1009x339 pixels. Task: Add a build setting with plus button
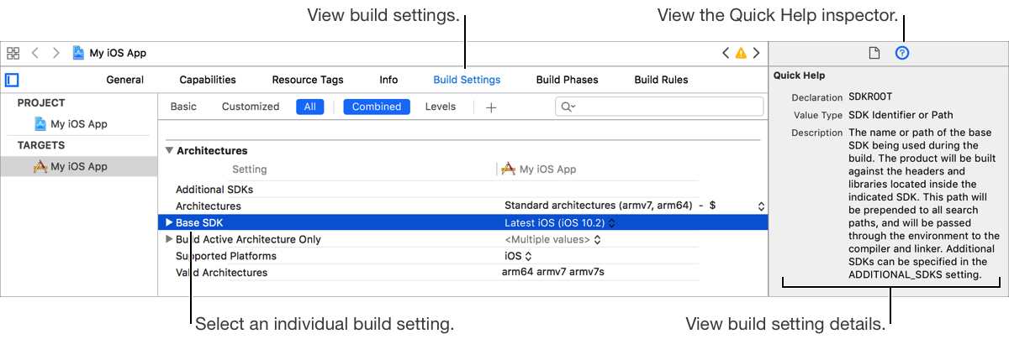[492, 107]
